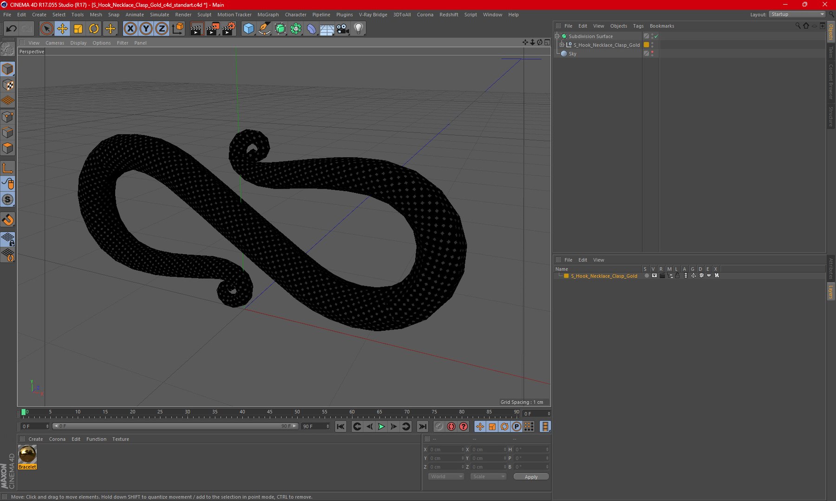The image size is (836, 501).
Task: Add a Cube primitive object
Action: pos(248,29)
